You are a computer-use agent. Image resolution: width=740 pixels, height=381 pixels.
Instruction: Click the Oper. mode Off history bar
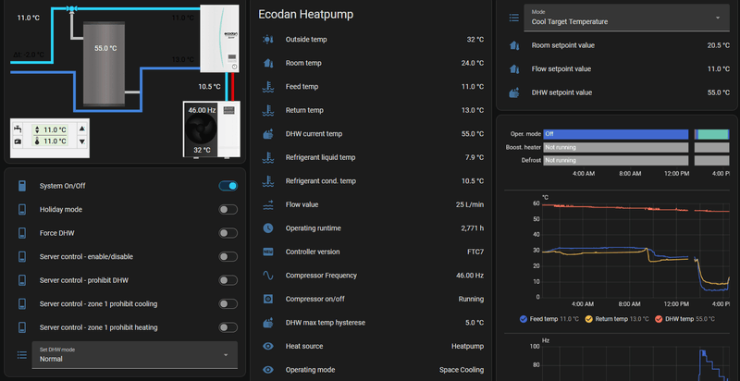coord(615,134)
